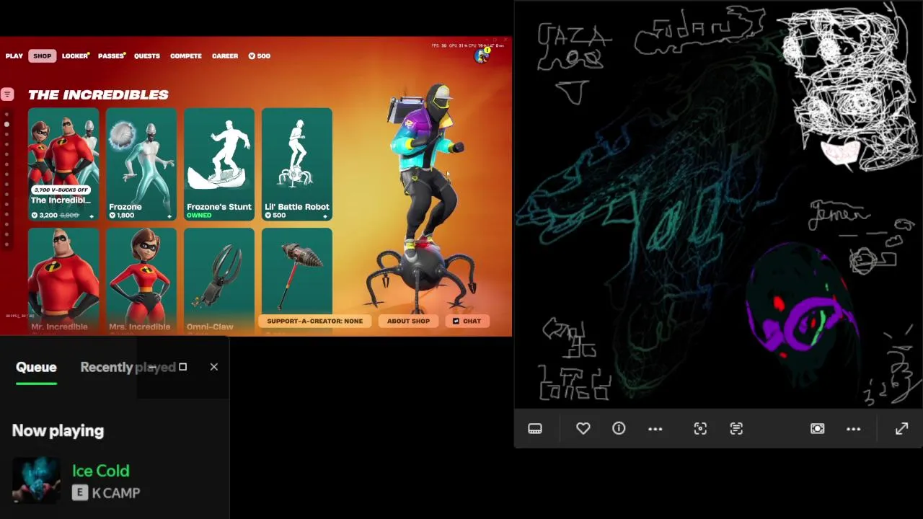Viewport: 923px width, 519px height.
Task: Click plus icon on Lil' Battle Robot card
Action: coord(325,216)
